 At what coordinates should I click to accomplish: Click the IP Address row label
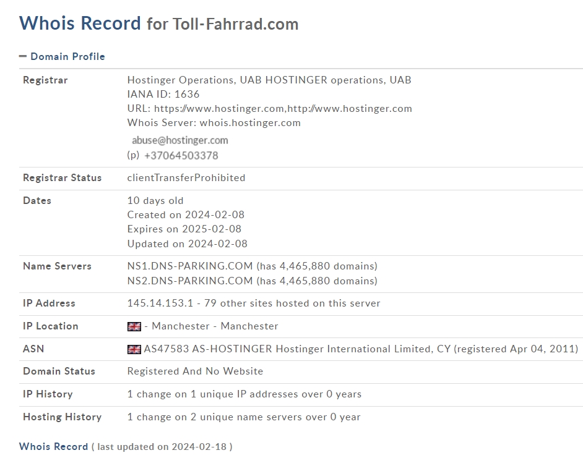point(49,303)
